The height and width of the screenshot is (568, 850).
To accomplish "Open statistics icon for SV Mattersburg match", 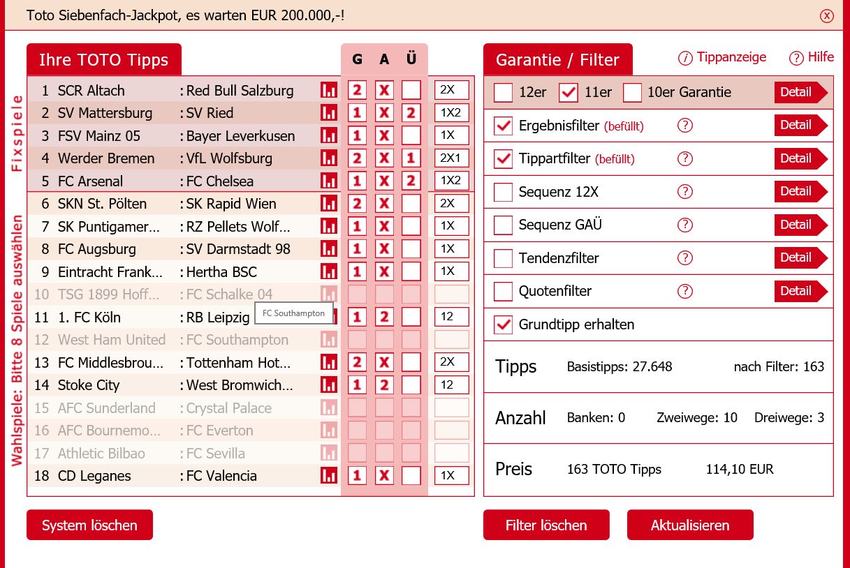I will click(328, 113).
